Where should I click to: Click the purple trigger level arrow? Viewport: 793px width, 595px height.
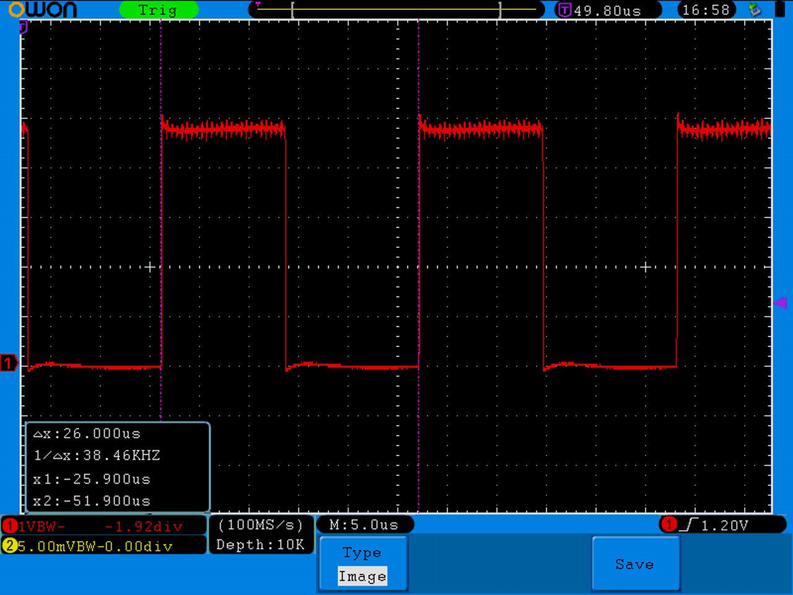(780, 302)
